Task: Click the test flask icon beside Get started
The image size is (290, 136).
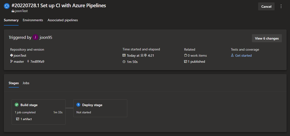Action: 232,56
